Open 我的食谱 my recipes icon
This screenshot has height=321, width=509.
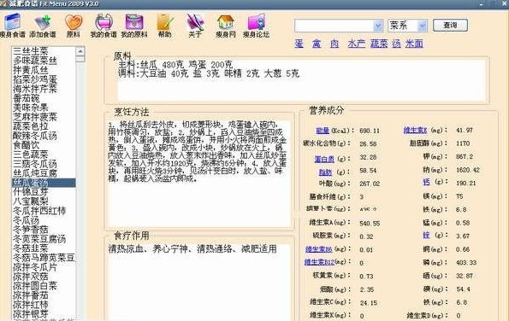[104, 26]
